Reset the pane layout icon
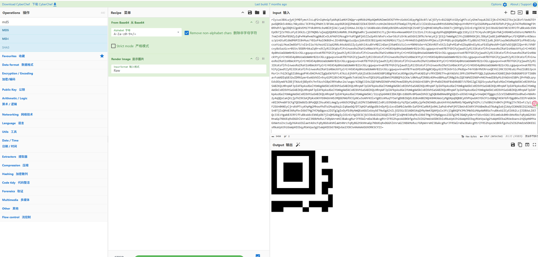 [534, 13]
